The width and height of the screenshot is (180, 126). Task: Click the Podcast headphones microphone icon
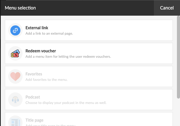pos(15,100)
